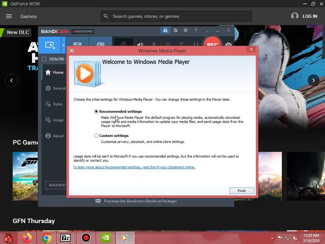Click the LOG IN button

pyautogui.click(x=310, y=16)
